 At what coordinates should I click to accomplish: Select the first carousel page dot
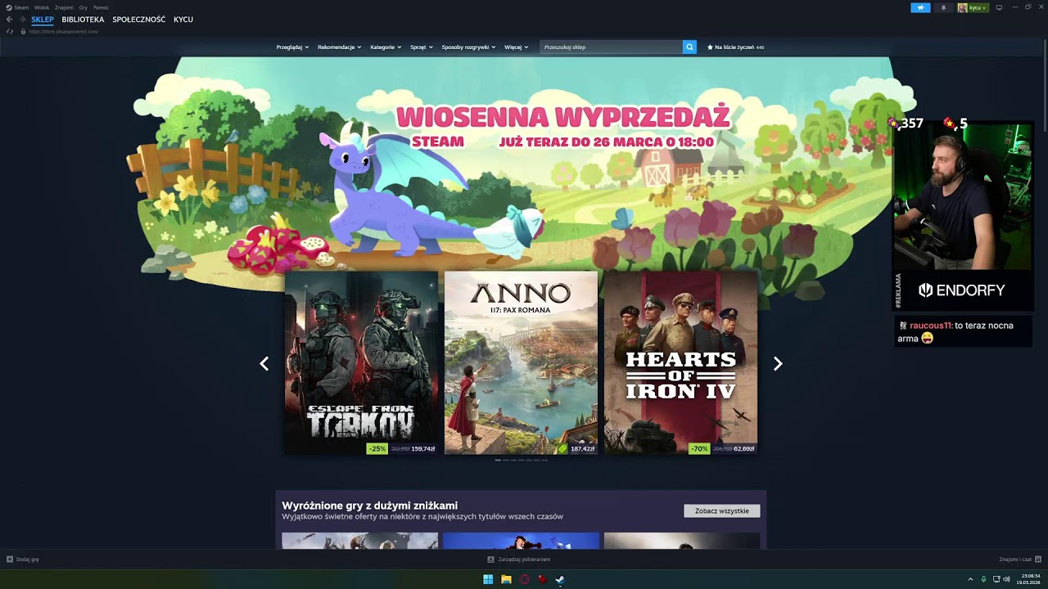[x=498, y=461]
